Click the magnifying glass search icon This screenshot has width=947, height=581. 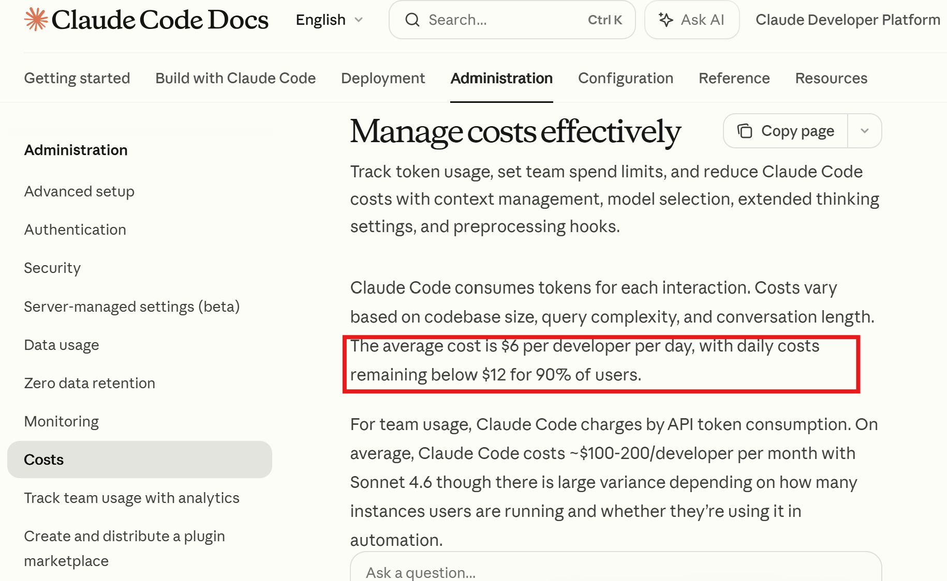click(x=412, y=20)
